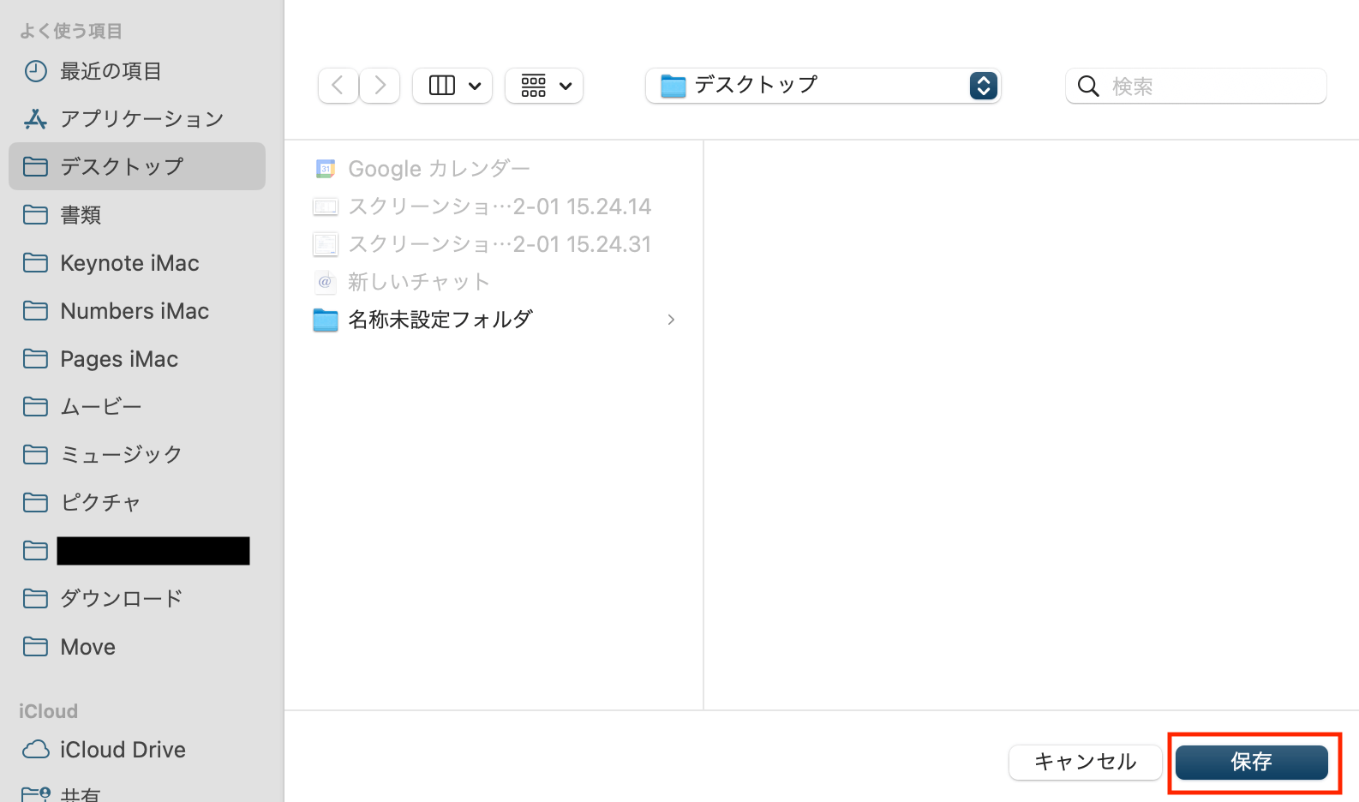Open the item grouping dropdown
1359x802 pixels.
pos(544,86)
